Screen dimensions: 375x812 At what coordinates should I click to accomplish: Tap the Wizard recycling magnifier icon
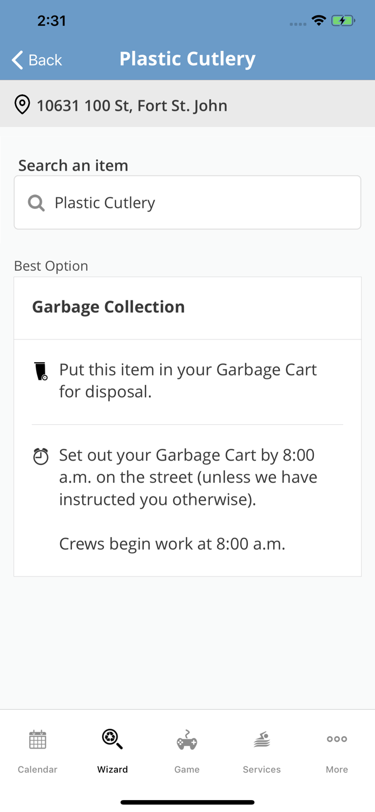(x=112, y=739)
